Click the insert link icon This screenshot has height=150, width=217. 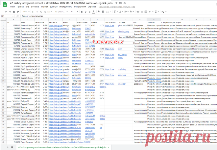tap(138, 12)
